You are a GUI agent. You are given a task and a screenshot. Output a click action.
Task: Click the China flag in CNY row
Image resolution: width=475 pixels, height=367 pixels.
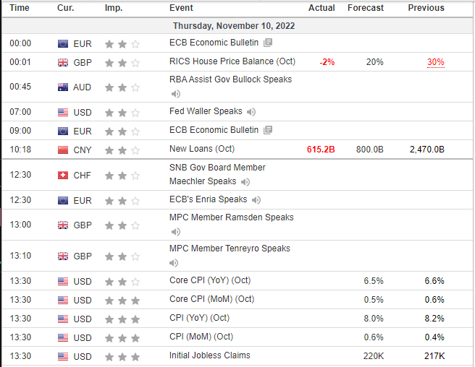tap(62, 150)
